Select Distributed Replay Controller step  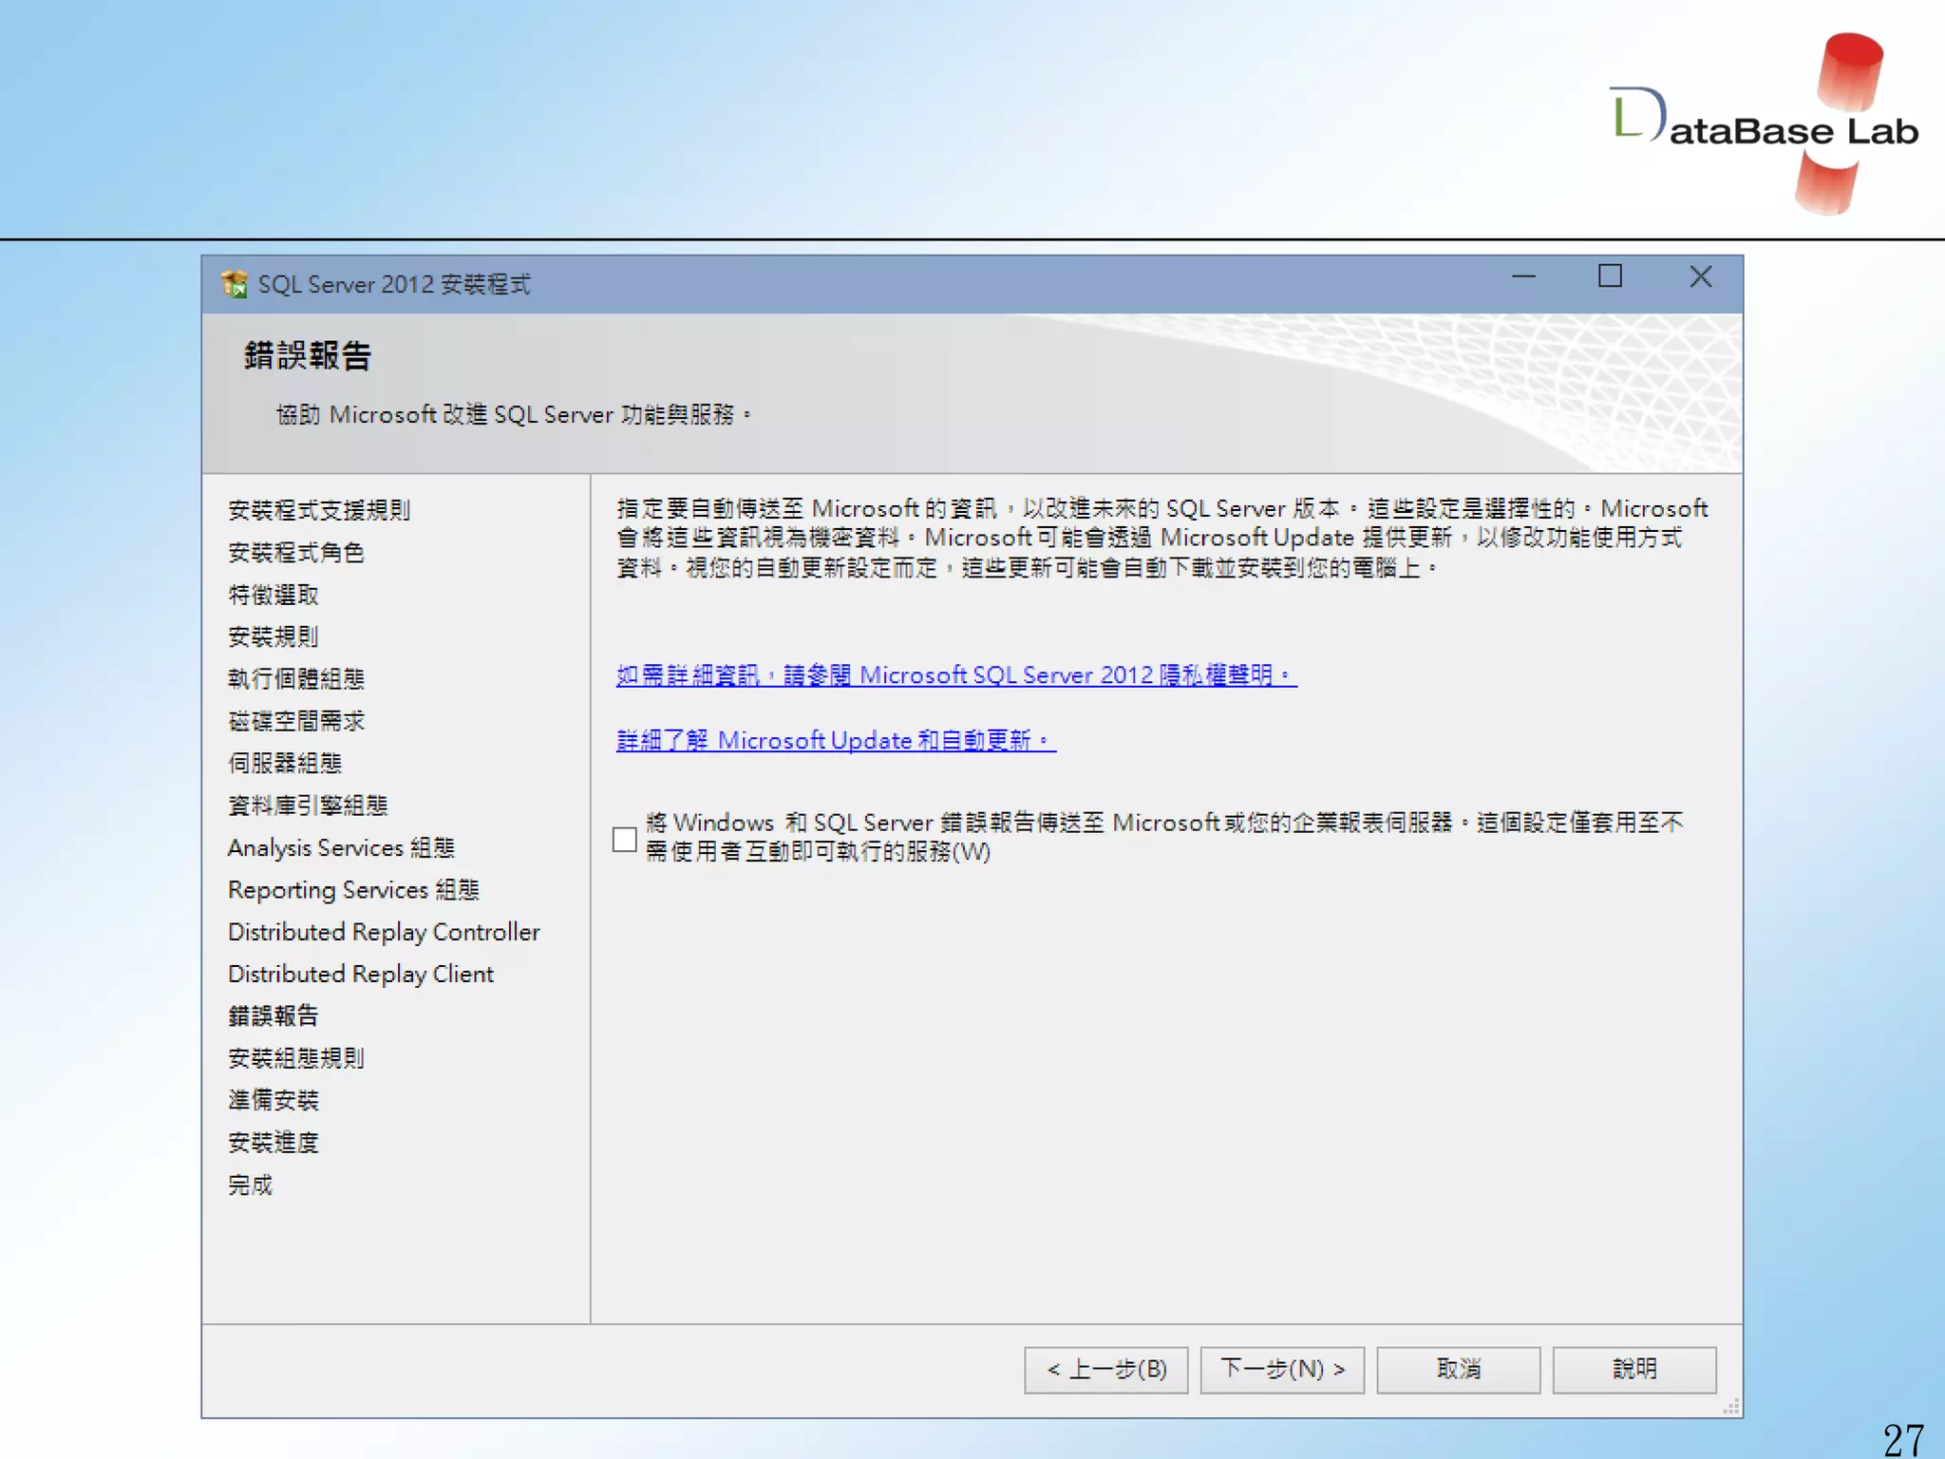tap(384, 932)
